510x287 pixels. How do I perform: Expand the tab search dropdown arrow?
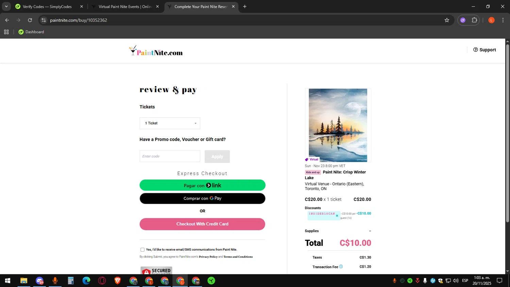tap(6, 6)
